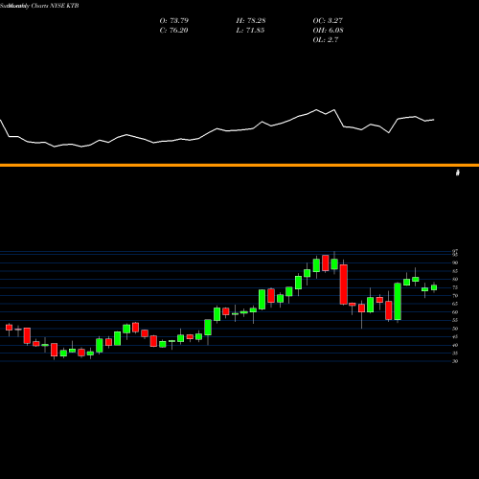This screenshot has height=479, width=479.
Task: Select the low value 'L: 71.85'
Action: click(250, 30)
